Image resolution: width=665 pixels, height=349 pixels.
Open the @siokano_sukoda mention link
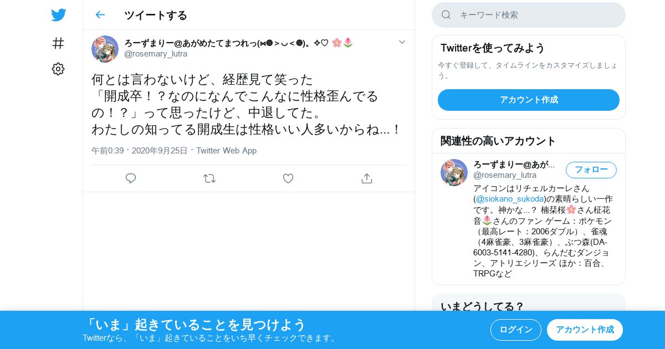[x=510, y=198]
